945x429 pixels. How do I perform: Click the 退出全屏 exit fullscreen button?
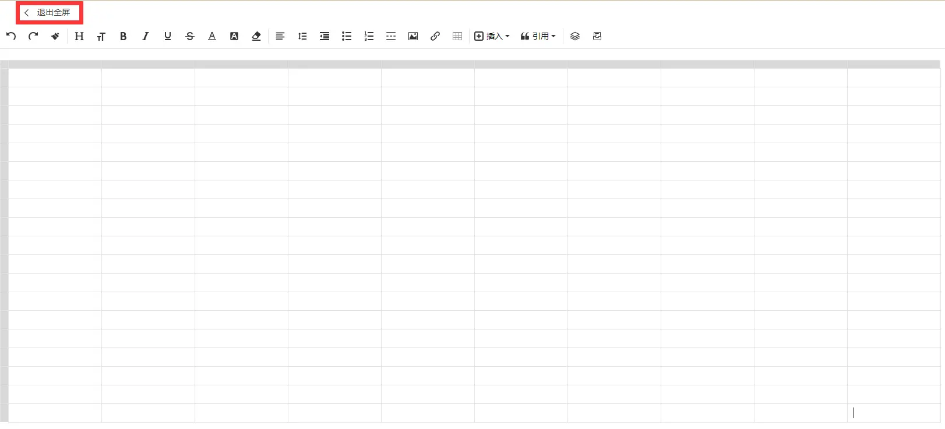(49, 12)
